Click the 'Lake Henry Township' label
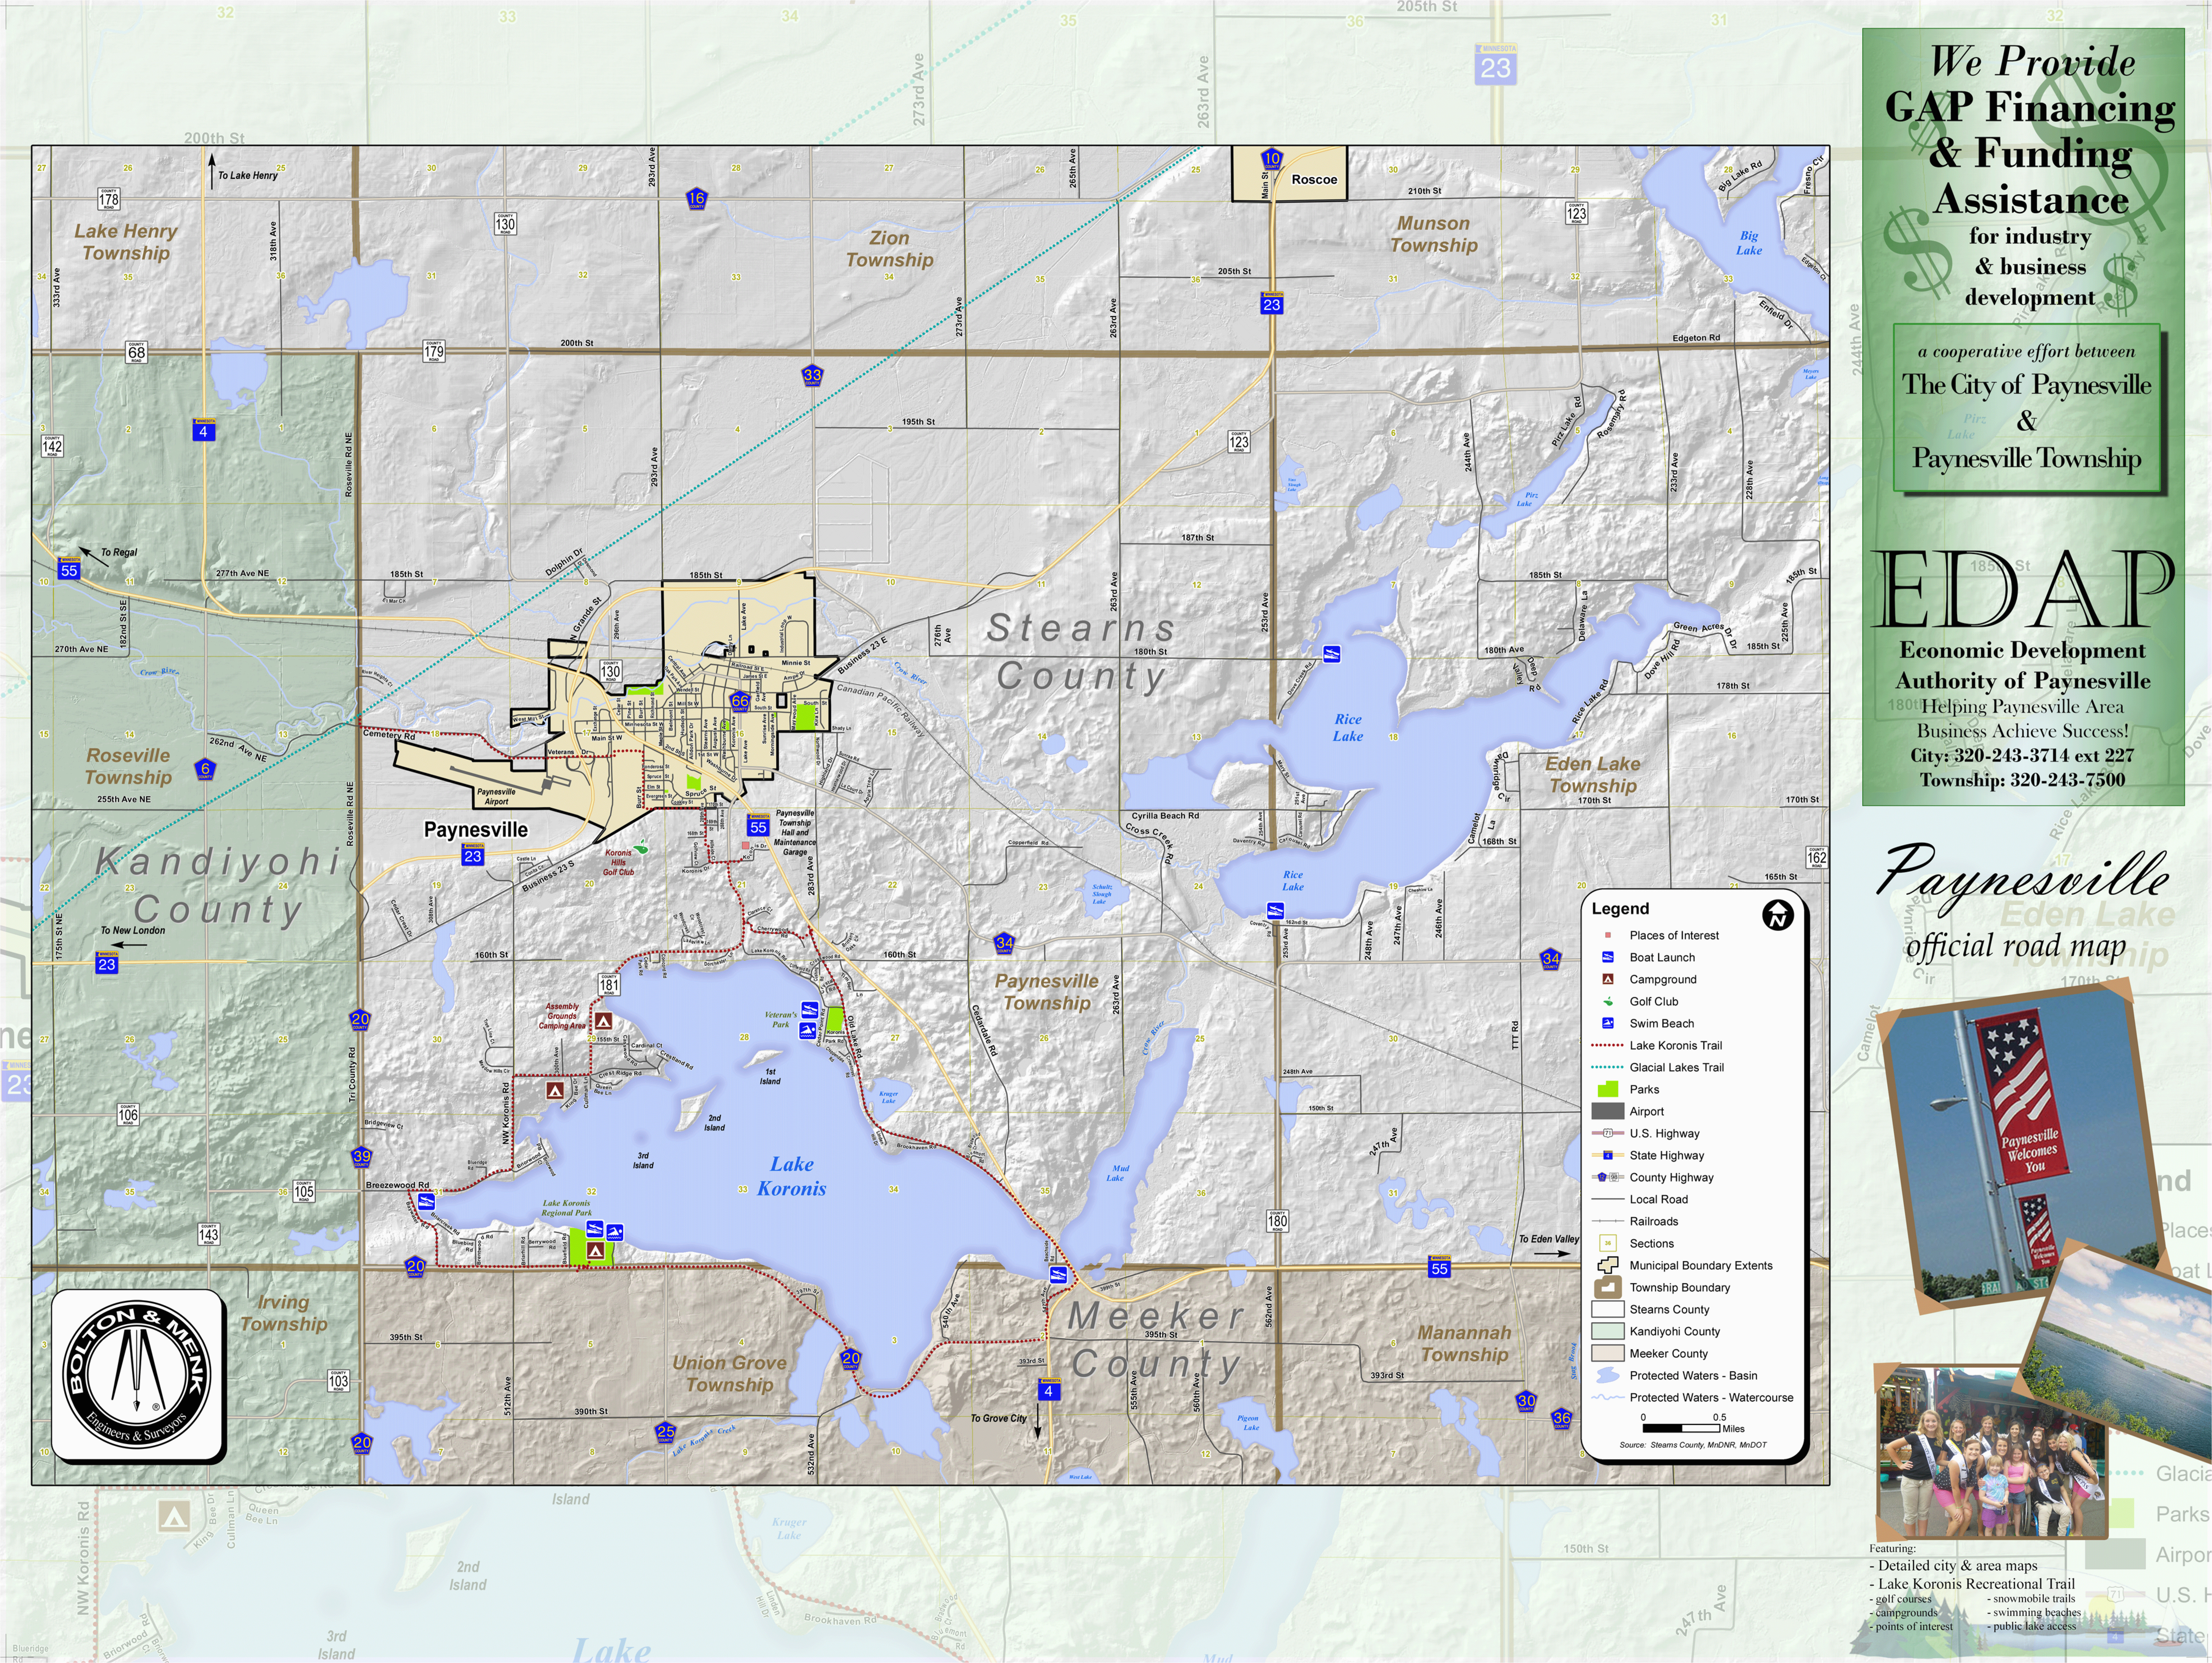Screen dimensions: 2212x1663 point(126,242)
